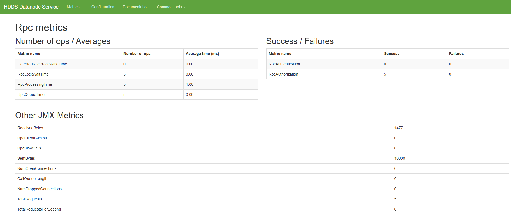Click the Number of ops / Averages heading
Viewport: 511px width, 216px height.
tap(63, 41)
